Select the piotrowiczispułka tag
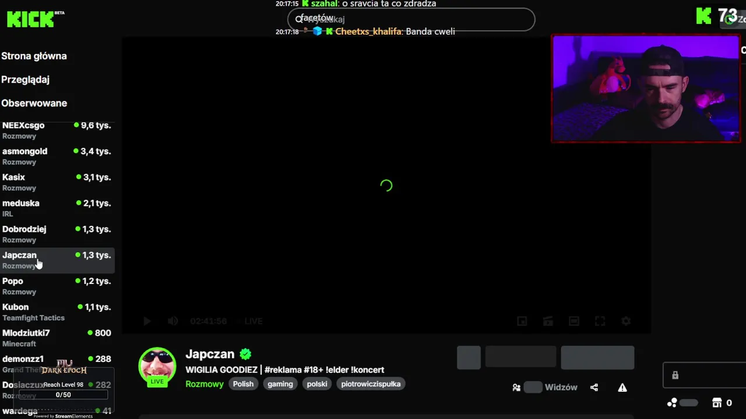This screenshot has height=419, width=746. [x=371, y=384]
